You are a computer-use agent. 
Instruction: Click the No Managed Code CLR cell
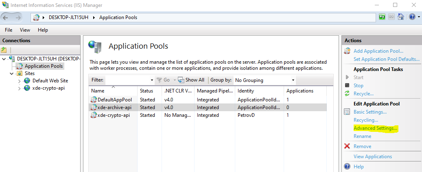(x=177, y=115)
